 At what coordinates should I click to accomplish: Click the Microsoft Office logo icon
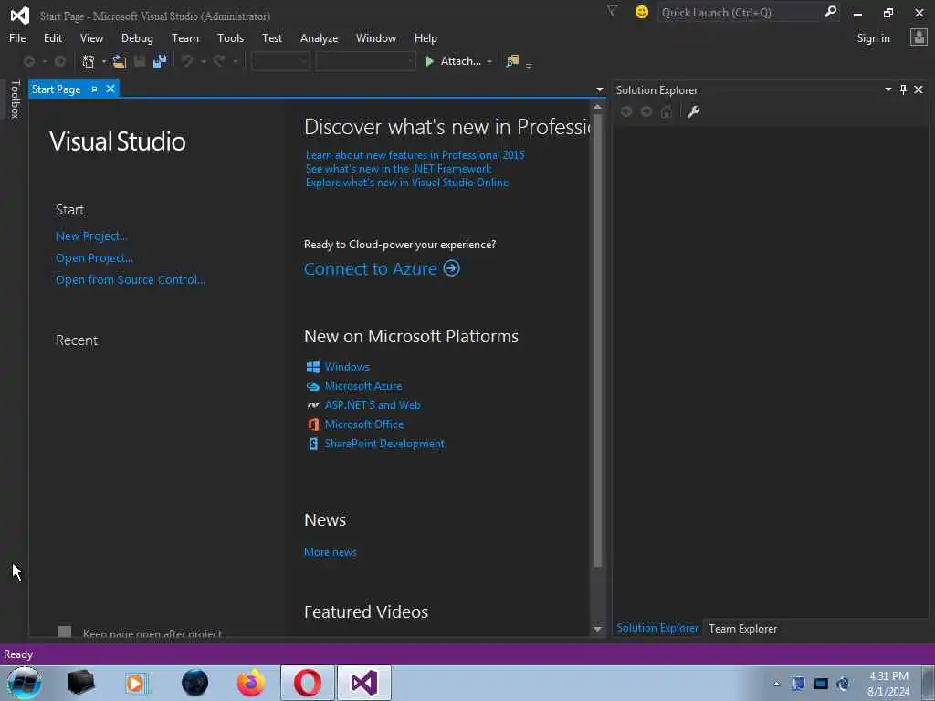313,424
